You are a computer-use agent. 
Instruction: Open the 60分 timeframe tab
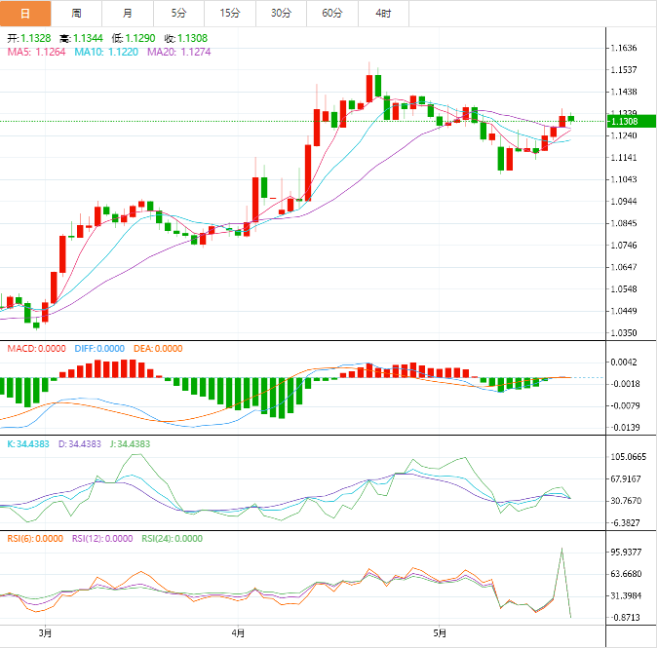point(332,13)
